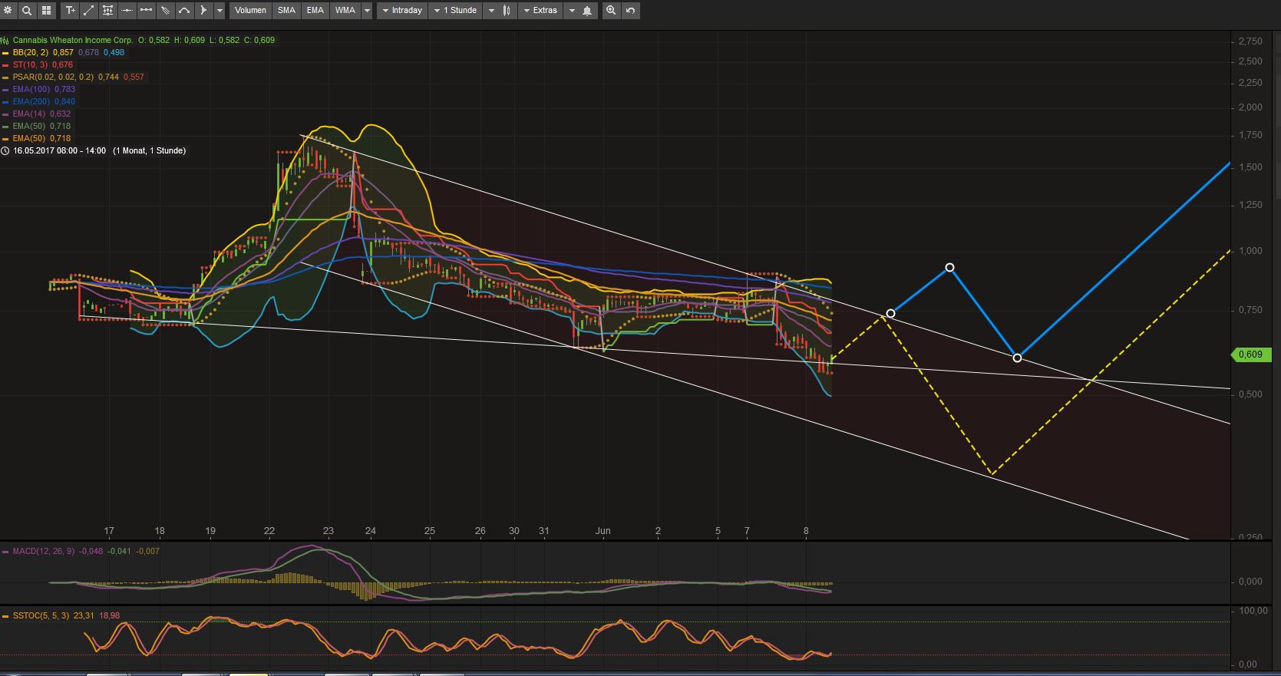Viewport: 1281px width, 676px height.
Task: Toggle the Volumen indicator
Action: click(250, 11)
